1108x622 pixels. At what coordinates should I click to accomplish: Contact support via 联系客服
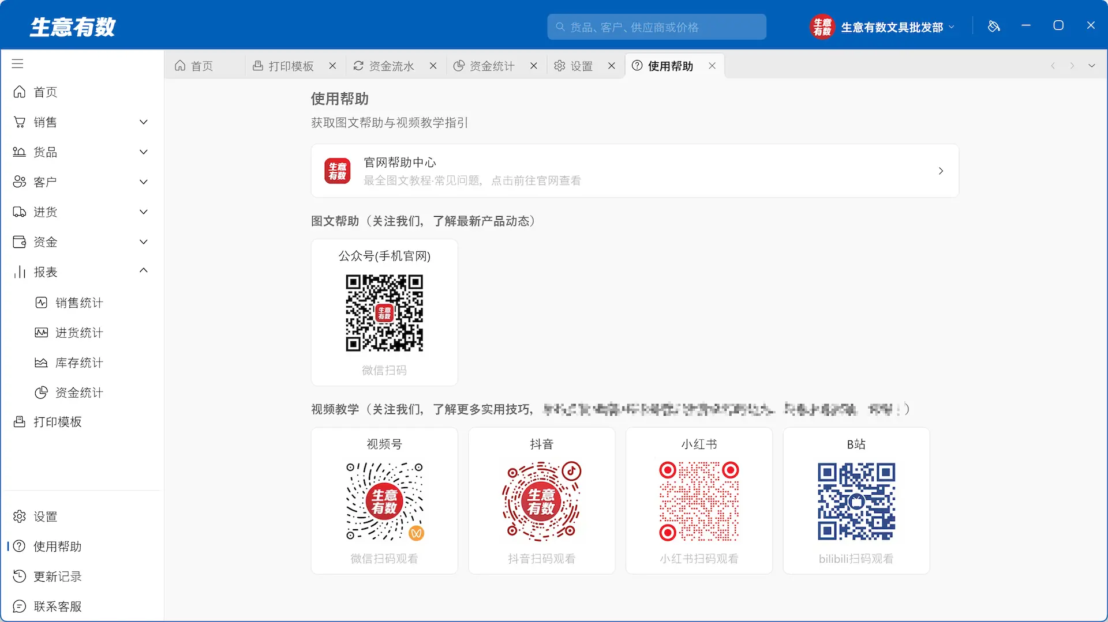point(48,606)
